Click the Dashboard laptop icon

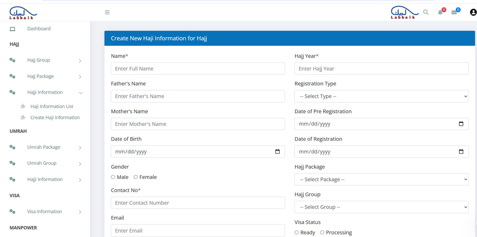pos(12,29)
